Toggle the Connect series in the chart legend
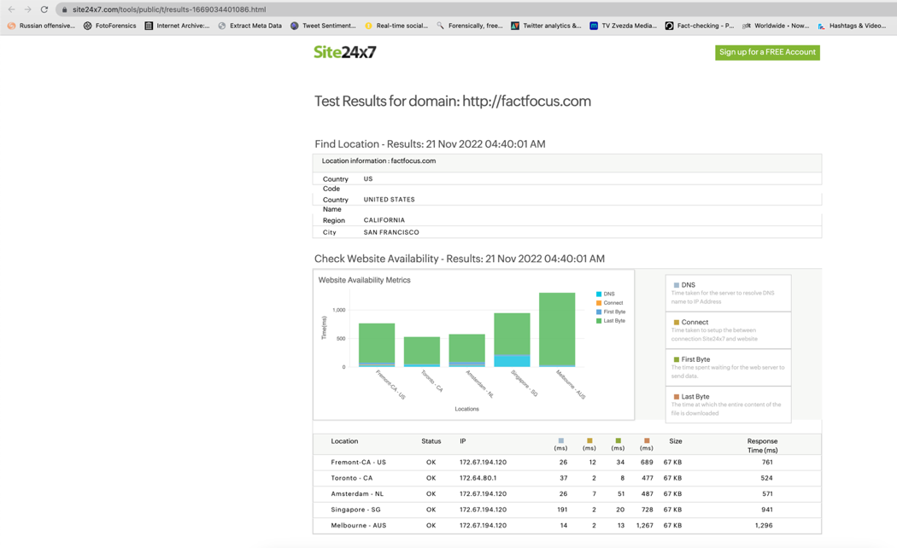 point(609,303)
